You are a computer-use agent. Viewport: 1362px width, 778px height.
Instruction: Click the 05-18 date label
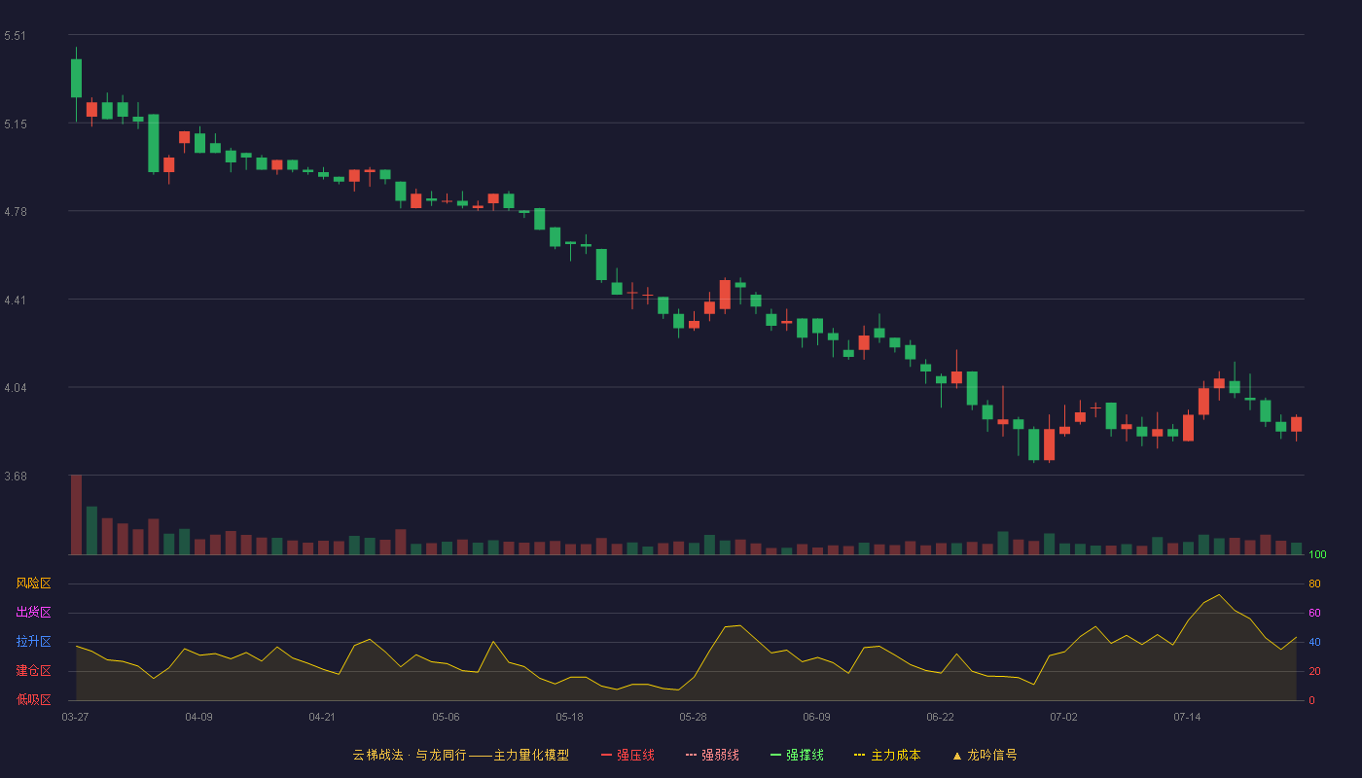tap(569, 717)
